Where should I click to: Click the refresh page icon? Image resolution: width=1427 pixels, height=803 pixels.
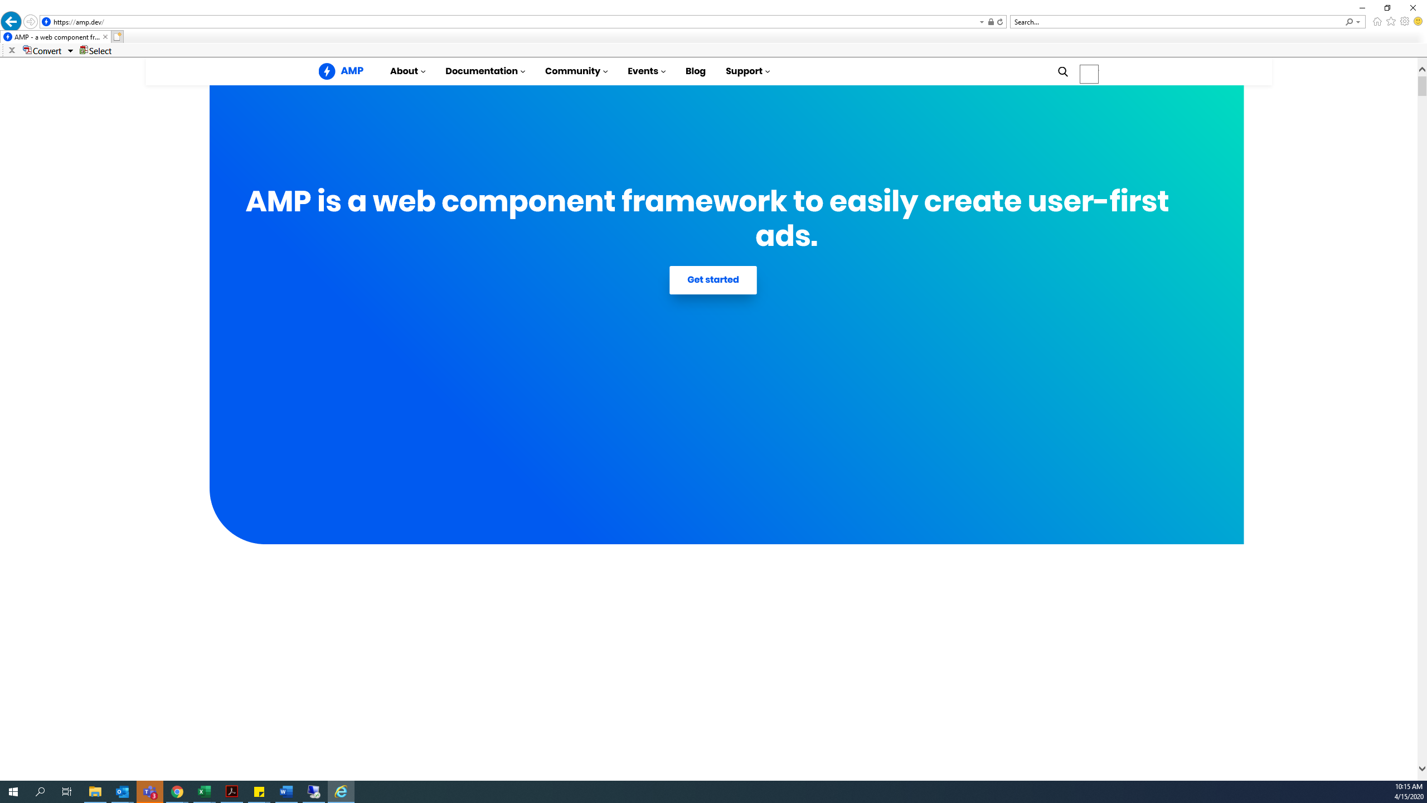1000,22
